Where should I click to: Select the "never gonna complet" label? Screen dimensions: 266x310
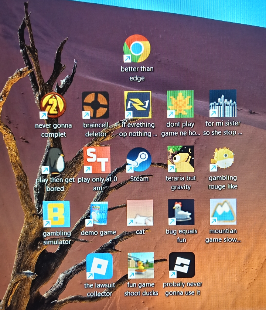pos(54,130)
